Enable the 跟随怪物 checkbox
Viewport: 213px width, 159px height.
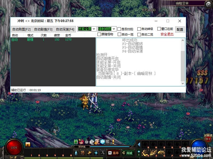[99, 34]
